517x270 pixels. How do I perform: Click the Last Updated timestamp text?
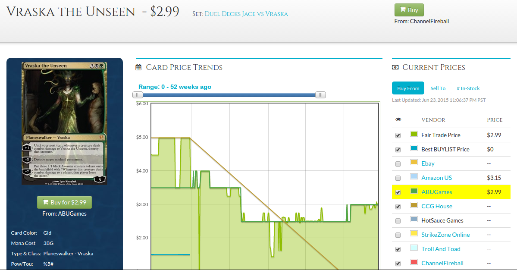(x=439, y=100)
